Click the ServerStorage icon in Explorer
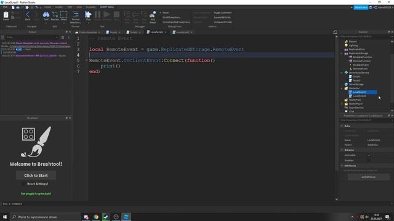The width and height of the screenshot is (394, 221). (x=346, y=84)
